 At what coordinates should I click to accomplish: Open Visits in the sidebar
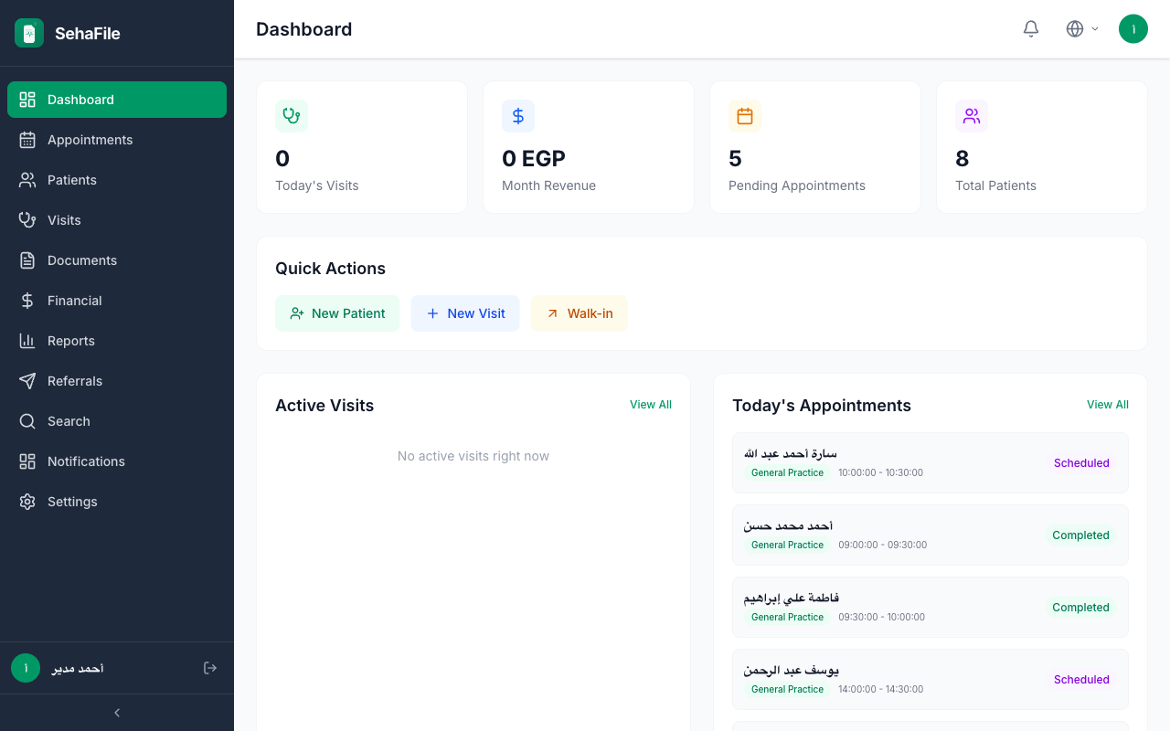(117, 220)
